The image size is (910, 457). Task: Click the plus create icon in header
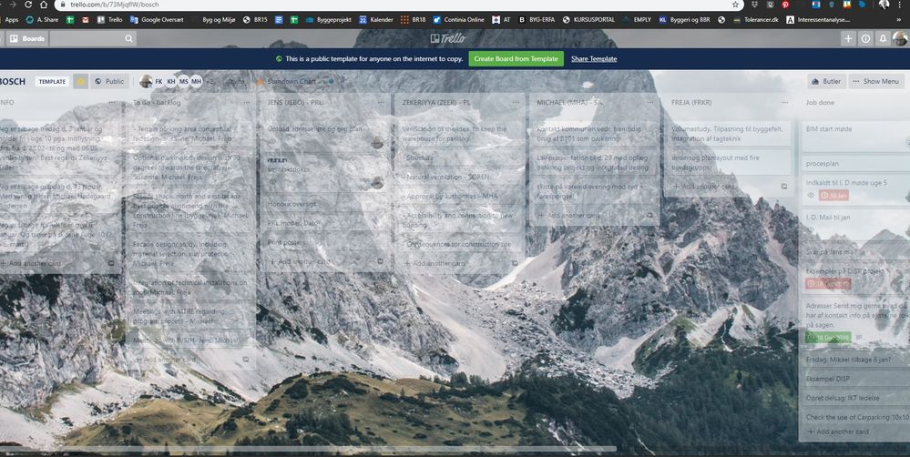click(x=848, y=39)
